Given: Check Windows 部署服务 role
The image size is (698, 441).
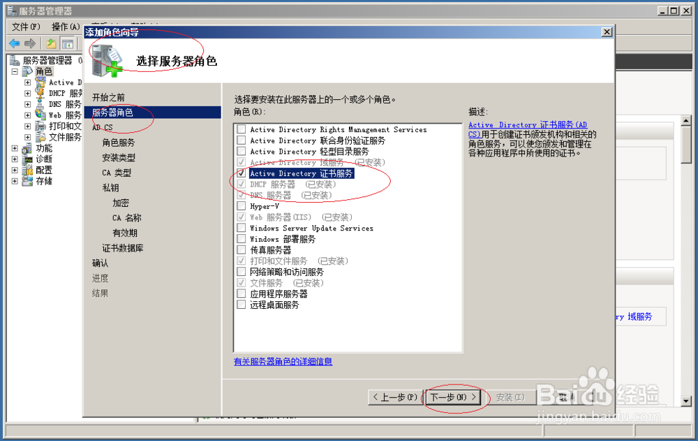Looking at the screenshot, I should click(242, 239).
